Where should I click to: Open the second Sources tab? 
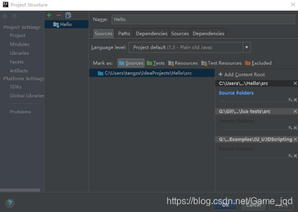pyautogui.click(x=180, y=33)
